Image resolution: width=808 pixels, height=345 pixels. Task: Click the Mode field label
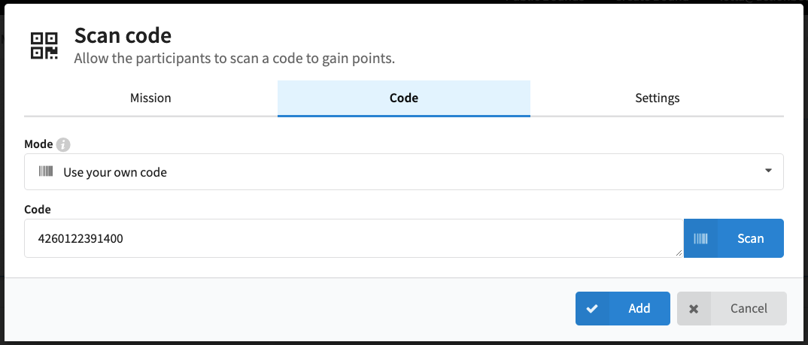38,144
